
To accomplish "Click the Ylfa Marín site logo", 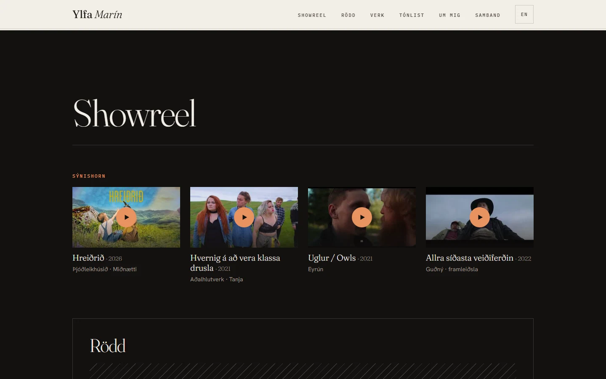I will (x=97, y=15).
